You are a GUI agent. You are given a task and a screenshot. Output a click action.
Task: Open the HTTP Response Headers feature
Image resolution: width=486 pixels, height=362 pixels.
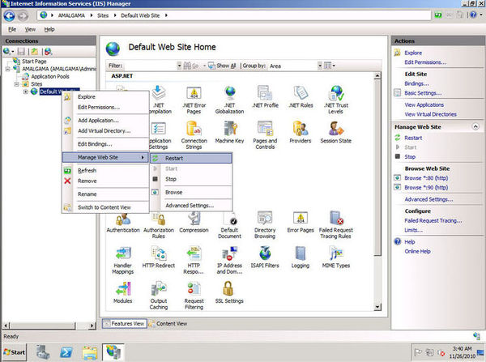coord(194,260)
